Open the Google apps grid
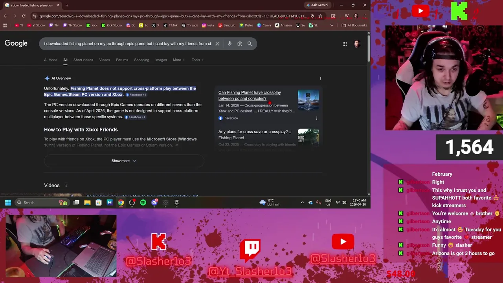The height and width of the screenshot is (283, 503). 345,44
